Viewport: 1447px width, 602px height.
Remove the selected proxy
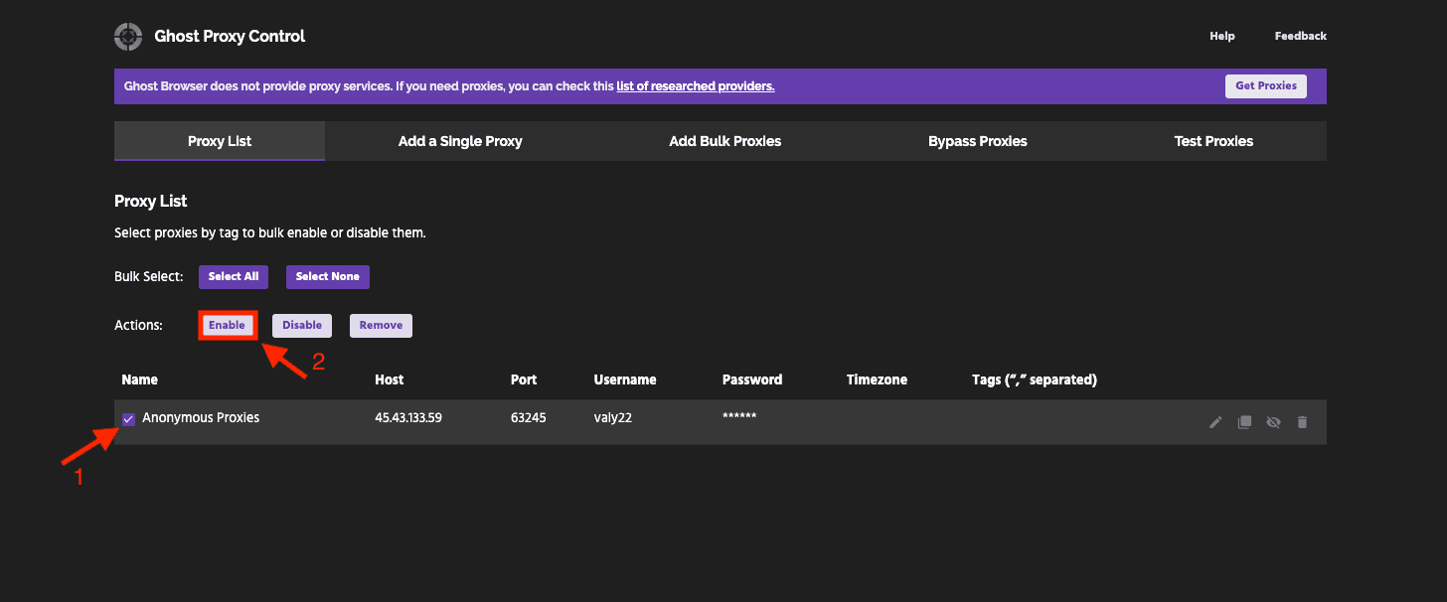click(x=381, y=325)
